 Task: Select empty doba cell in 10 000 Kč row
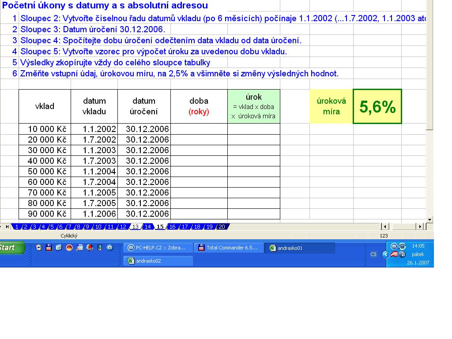click(x=199, y=129)
